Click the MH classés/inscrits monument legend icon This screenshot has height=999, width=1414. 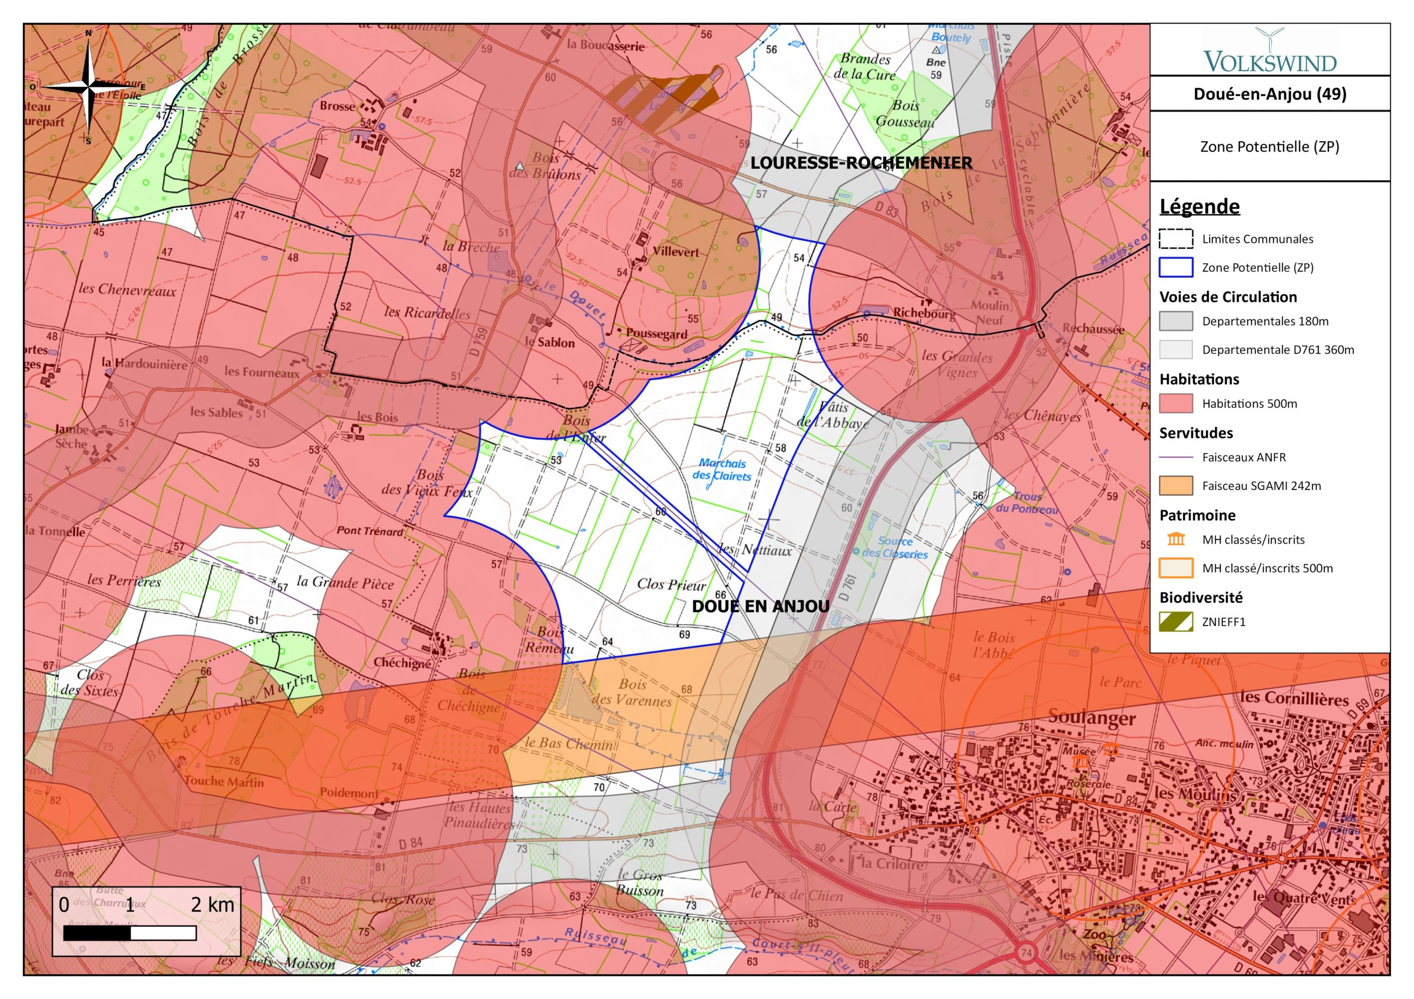[1176, 539]
